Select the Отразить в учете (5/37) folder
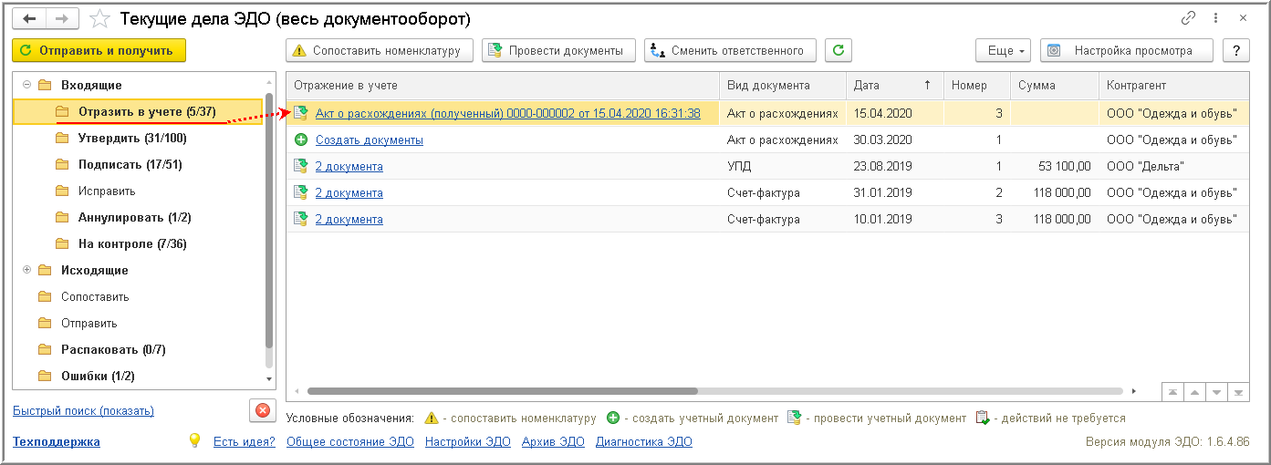Viewport: 1271px width, 465px height. tap(138, 111)
